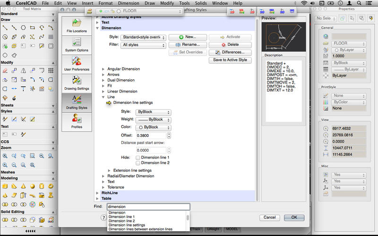Enable Hide Dimension line 1 checkbox
This screenshot has height=236, width=378.
point(138,157)
